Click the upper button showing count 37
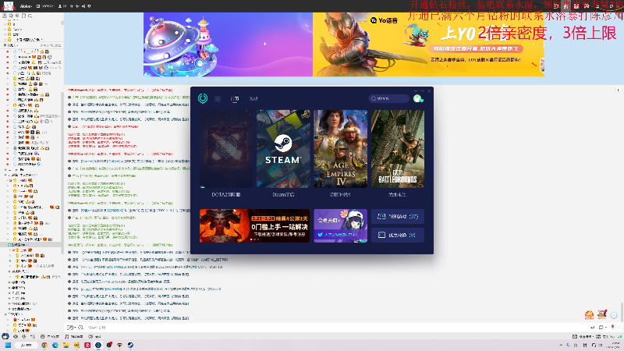 (398, 217)
